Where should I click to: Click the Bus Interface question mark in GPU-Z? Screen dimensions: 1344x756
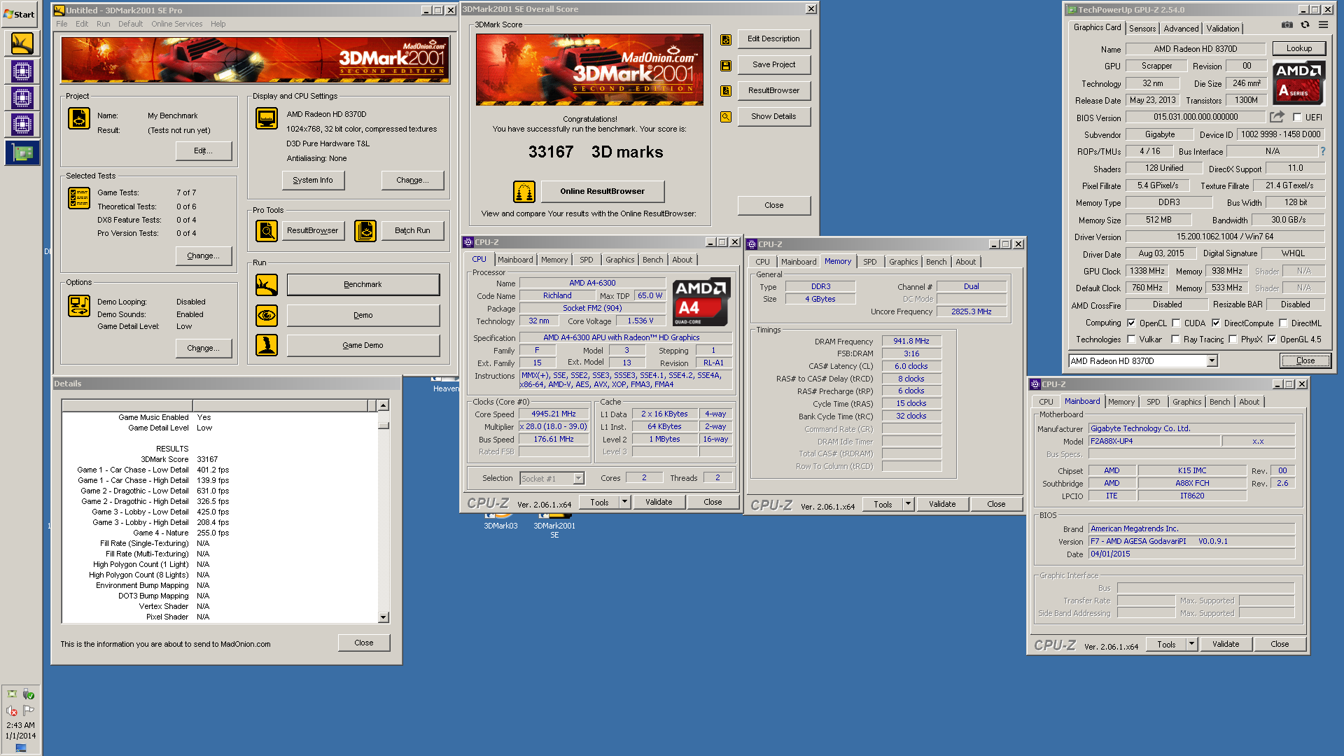click(1322, 151)
